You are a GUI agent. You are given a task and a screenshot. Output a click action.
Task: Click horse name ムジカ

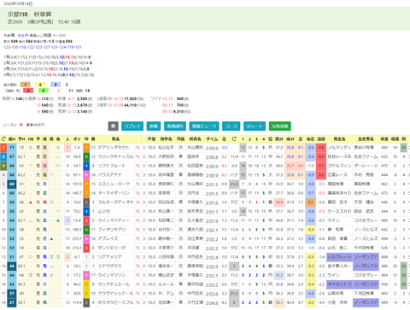pyautogui.click(x=103, y=211)
